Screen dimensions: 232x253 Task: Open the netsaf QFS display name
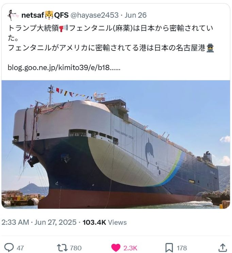45,15
